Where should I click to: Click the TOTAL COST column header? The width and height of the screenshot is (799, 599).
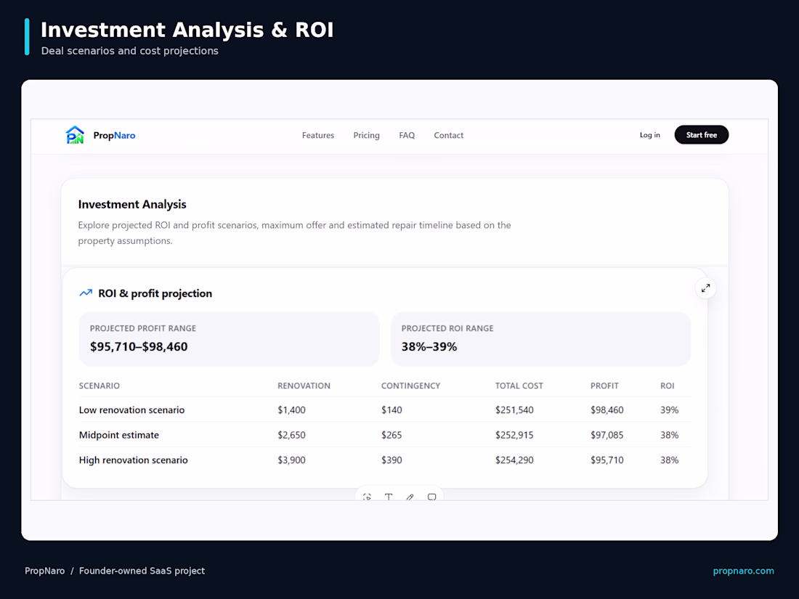519,386
